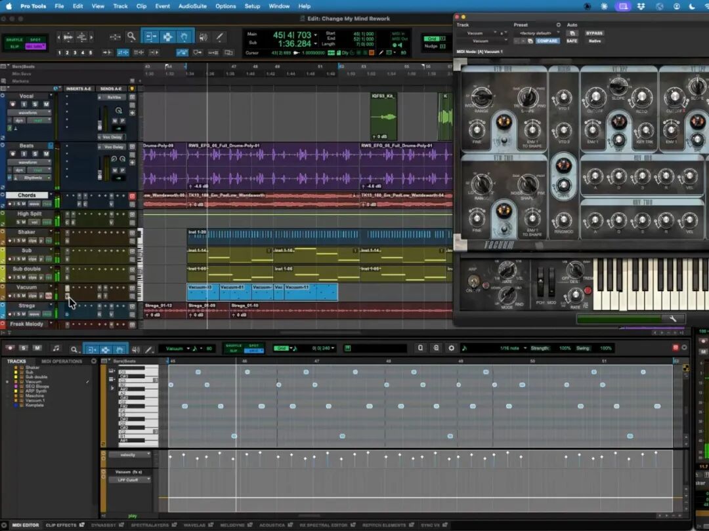Select the Grabber tool in MIDI editor toolbar
This screenshot has width=709, height=531.
(x=119, y=349)
